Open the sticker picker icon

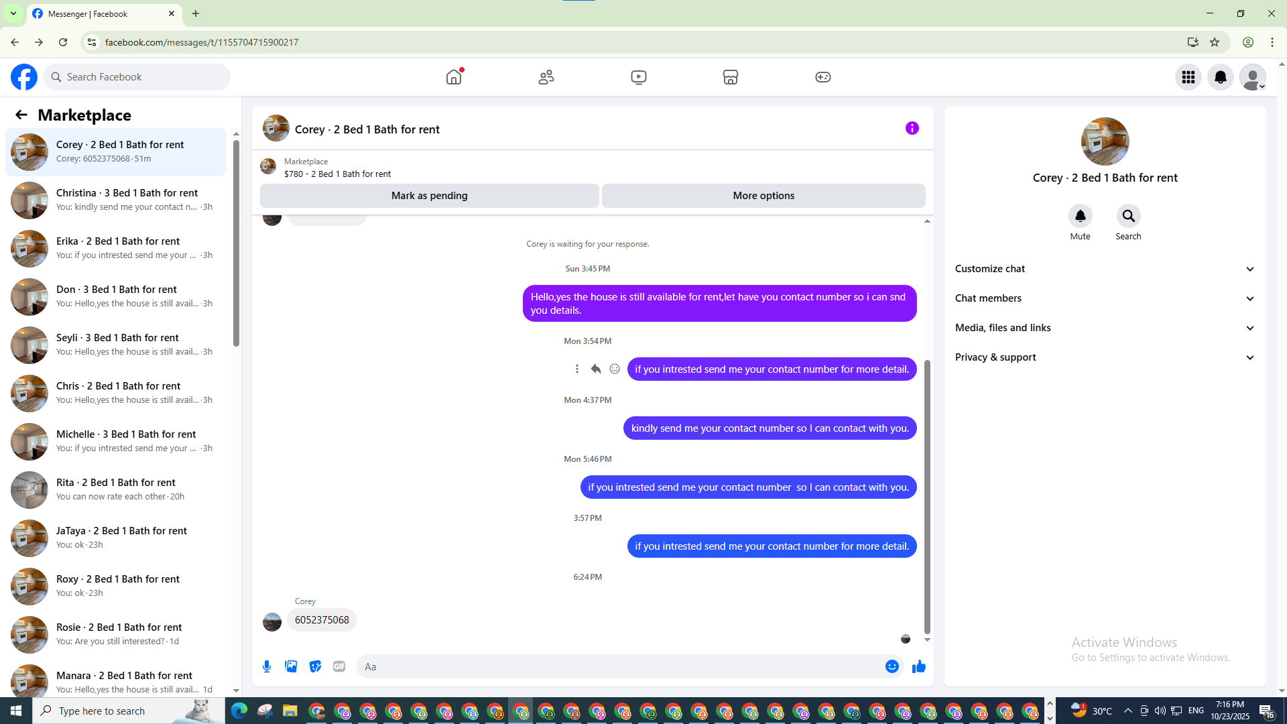315,666
